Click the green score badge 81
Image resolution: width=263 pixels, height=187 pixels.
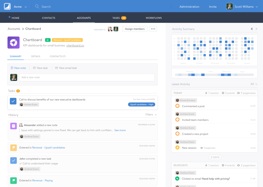click(48, 40)
